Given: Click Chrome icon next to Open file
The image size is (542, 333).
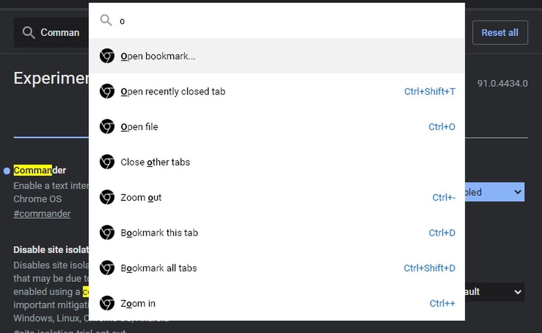Looking at the screenshot, I should (x=107, y=127).
